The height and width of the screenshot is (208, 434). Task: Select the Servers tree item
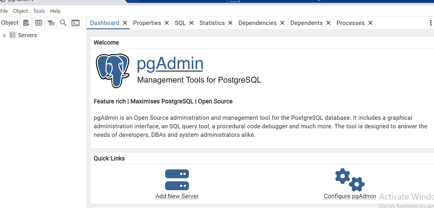pyautogui.click(x=27, y=35)
